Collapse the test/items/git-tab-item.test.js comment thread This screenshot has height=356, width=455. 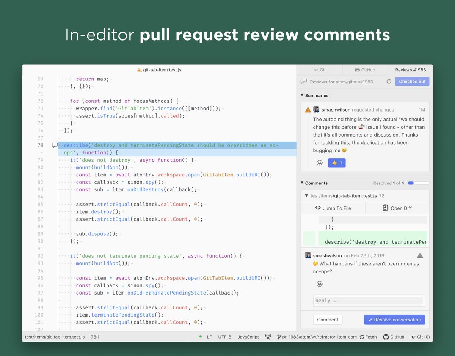coord(306,196)
